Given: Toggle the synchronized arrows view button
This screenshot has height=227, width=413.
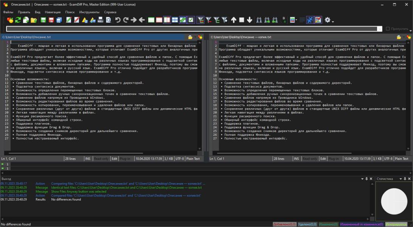Looking at the screenshot, I should pos(183,20).
